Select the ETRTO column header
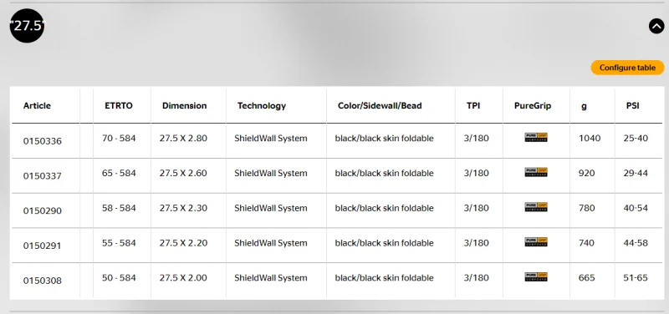Screen dimensions: 669x314 (x=119, y=106)
